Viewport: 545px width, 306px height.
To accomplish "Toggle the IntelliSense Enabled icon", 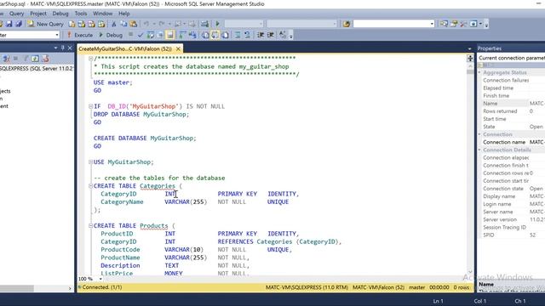I will (x=170, y=35).
